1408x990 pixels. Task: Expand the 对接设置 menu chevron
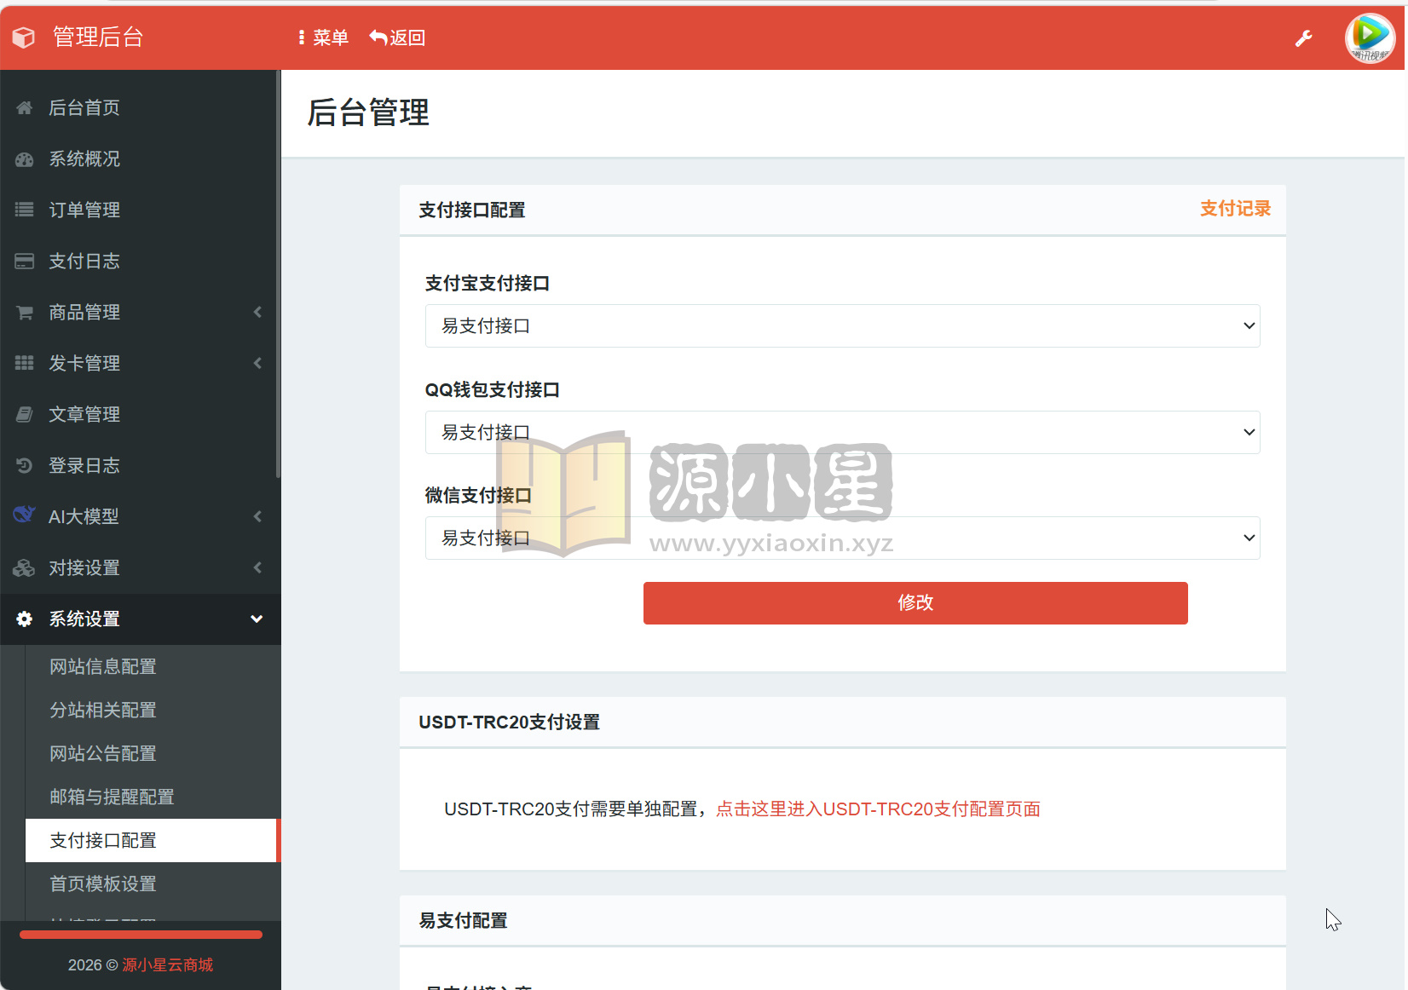pyautogui.click(x=257, y=568)
